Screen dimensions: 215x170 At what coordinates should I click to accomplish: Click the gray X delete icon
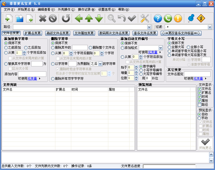click(43, 19)
